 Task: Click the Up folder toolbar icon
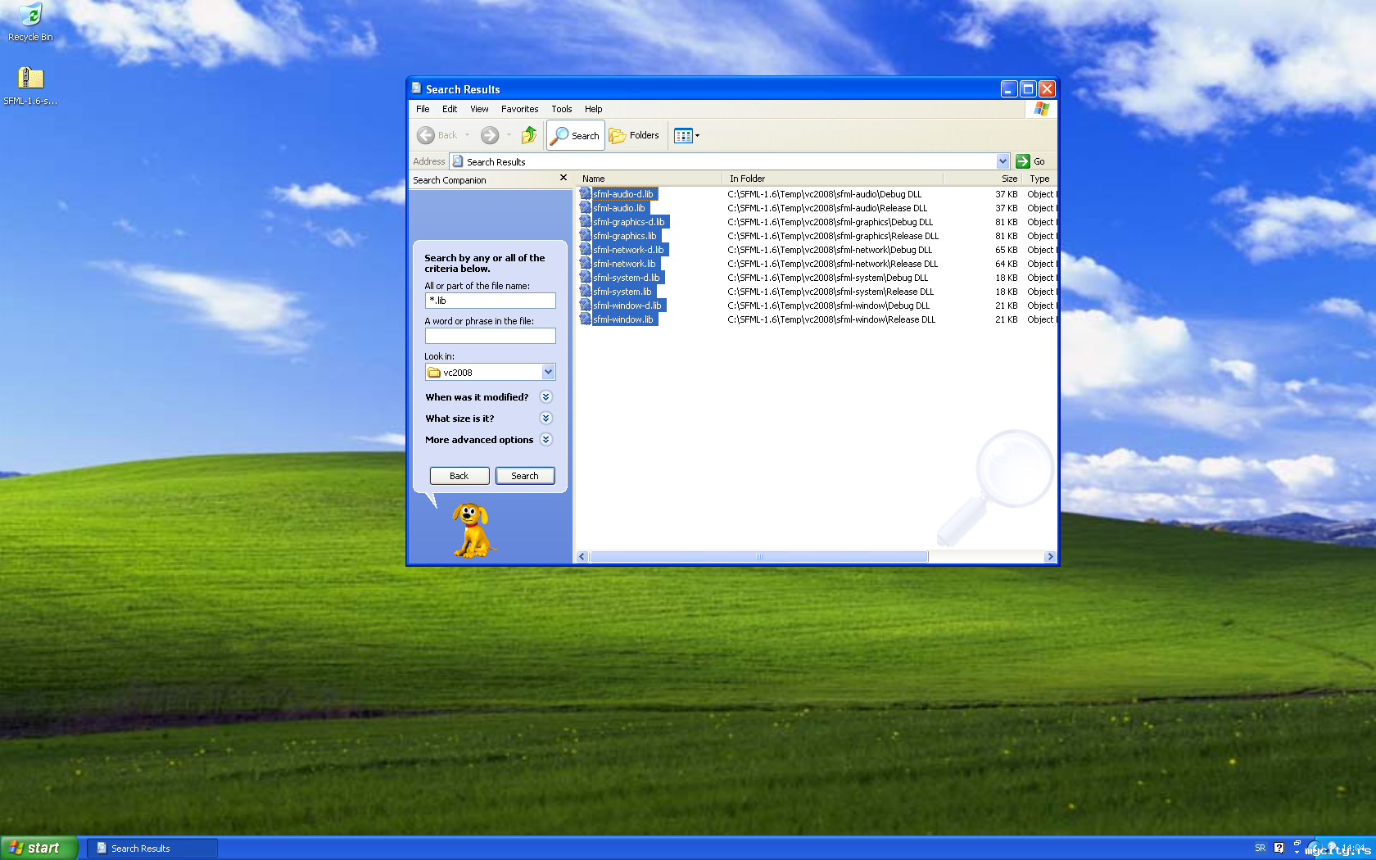point(529,135)
